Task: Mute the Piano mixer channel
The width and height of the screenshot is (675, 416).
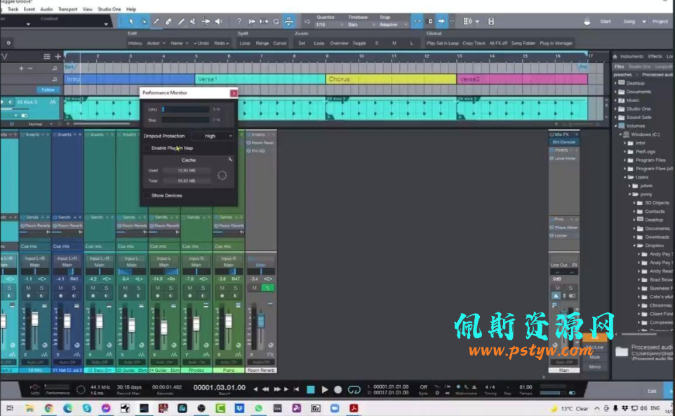Action: (x=222, y=288)
